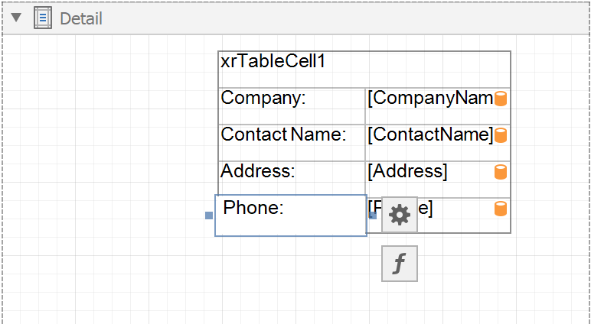Select the [CompanyName] bound cell
This screenshot has width=591, height=324.
point(438,106)
